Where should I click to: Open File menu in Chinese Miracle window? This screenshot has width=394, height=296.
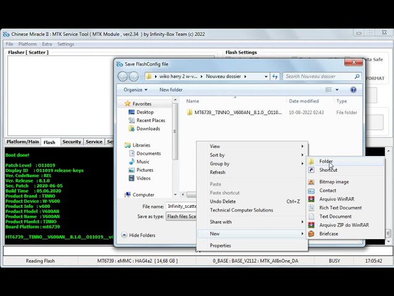click(9, 44)
